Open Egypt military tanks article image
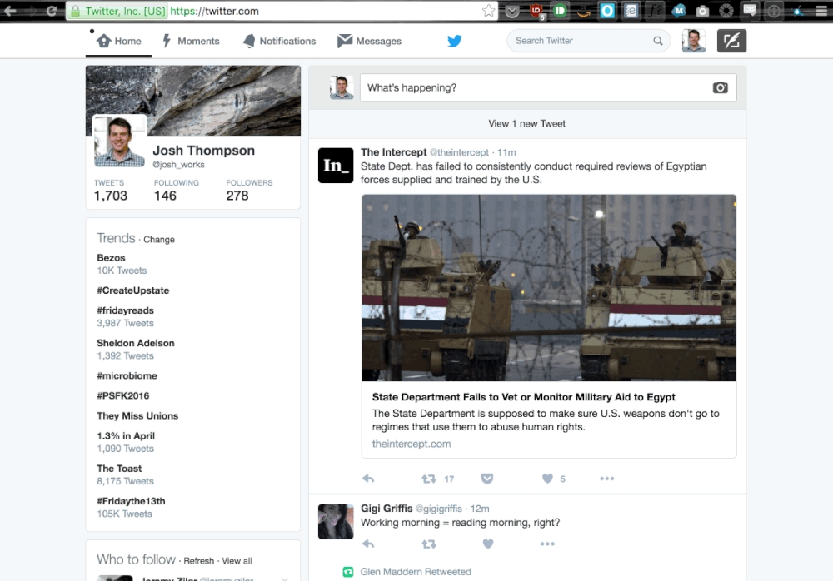Viewport: 833px width, 581px height. [x=549, y=288]
